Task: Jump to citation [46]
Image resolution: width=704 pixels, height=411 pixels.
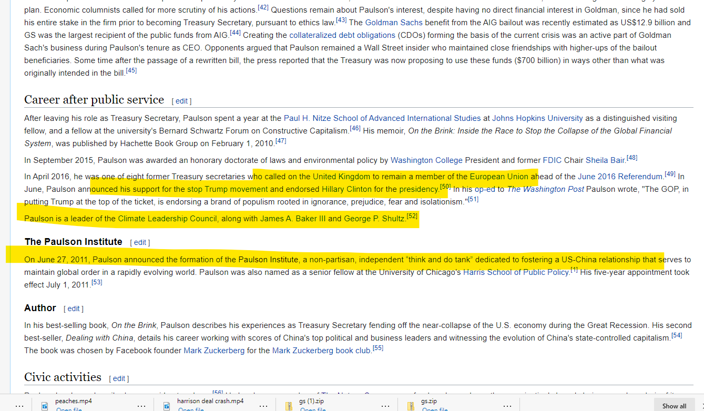Action: coord(355,128)
